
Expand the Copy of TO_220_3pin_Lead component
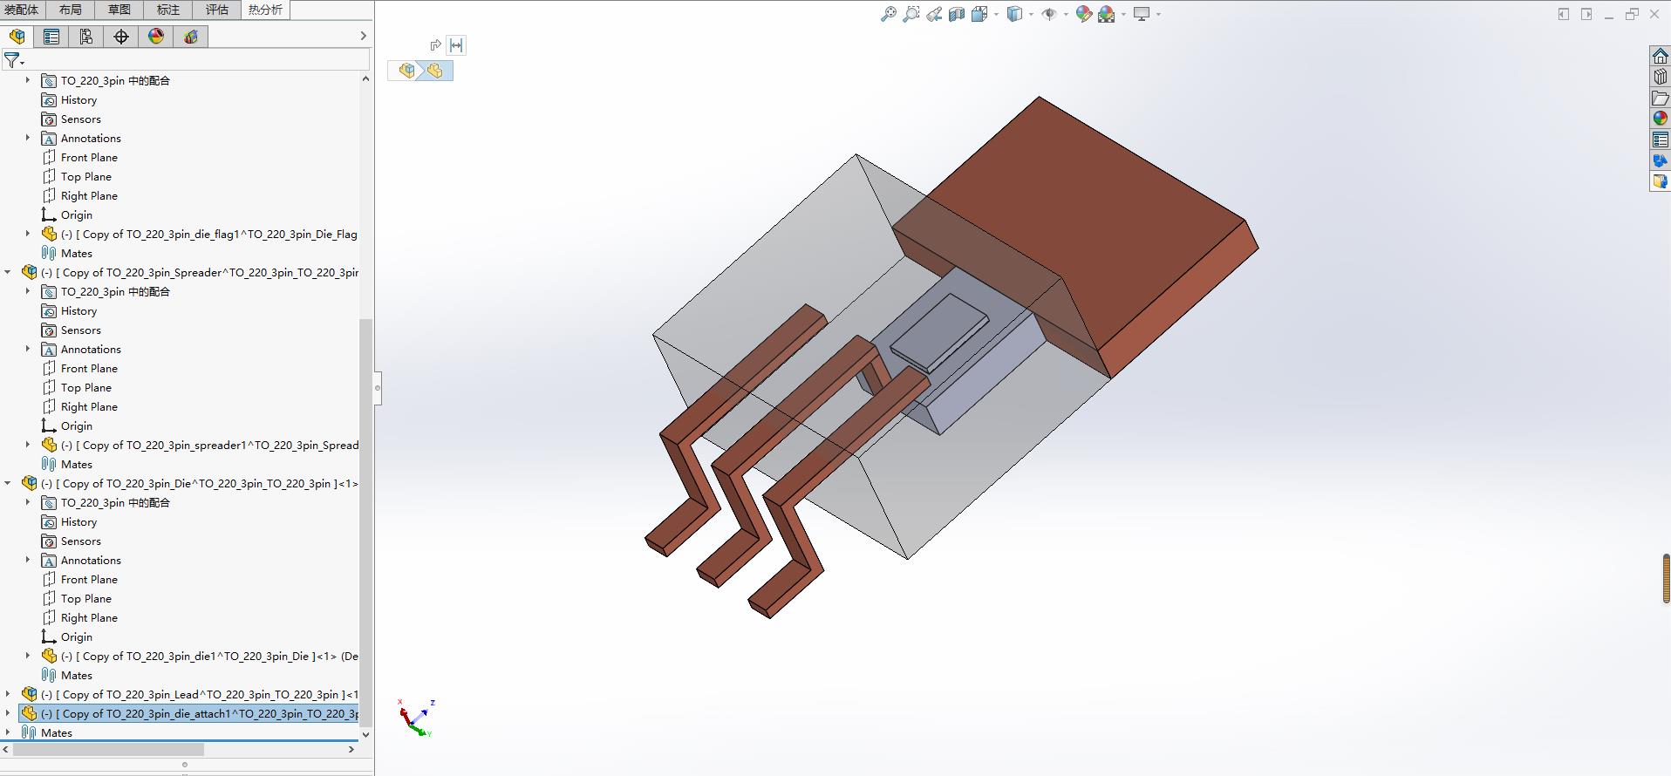point(8,694)
